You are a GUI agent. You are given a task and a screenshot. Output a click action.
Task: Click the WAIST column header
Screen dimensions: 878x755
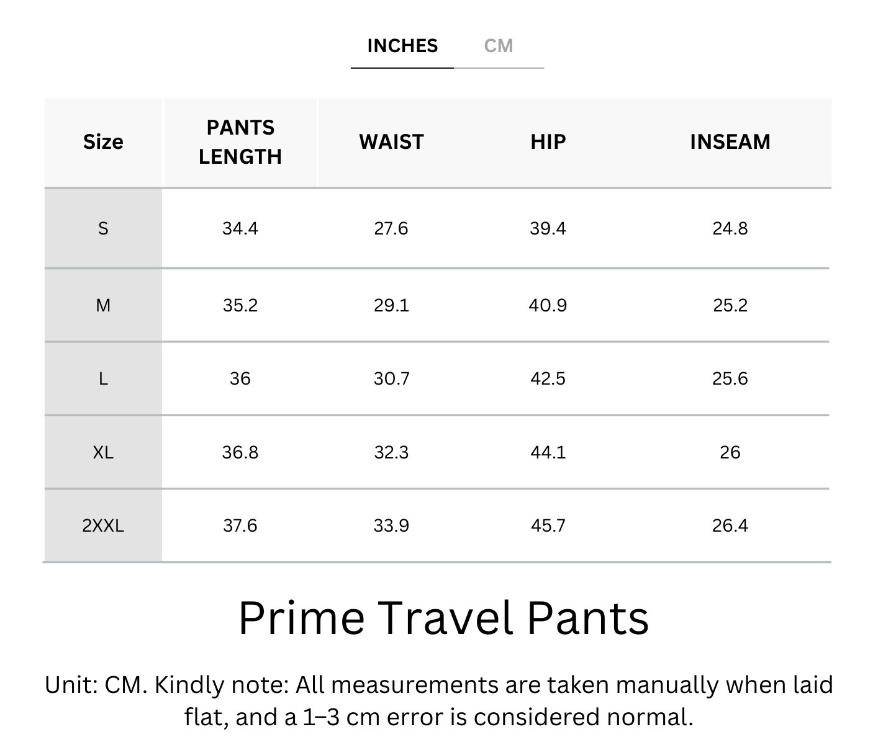391,142
